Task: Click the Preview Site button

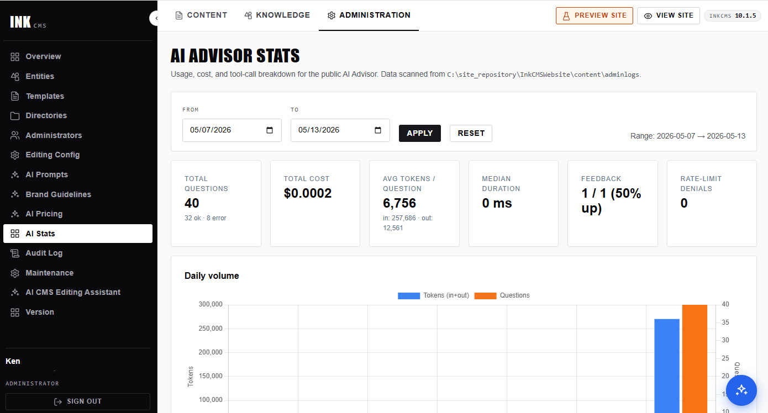Action: (595, 15)
